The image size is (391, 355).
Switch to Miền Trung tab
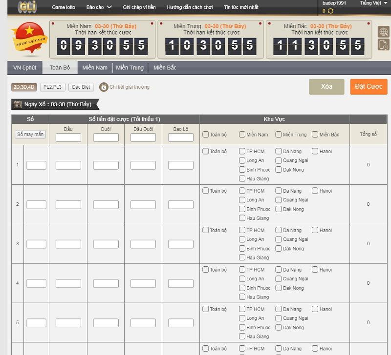click(130, 68)
